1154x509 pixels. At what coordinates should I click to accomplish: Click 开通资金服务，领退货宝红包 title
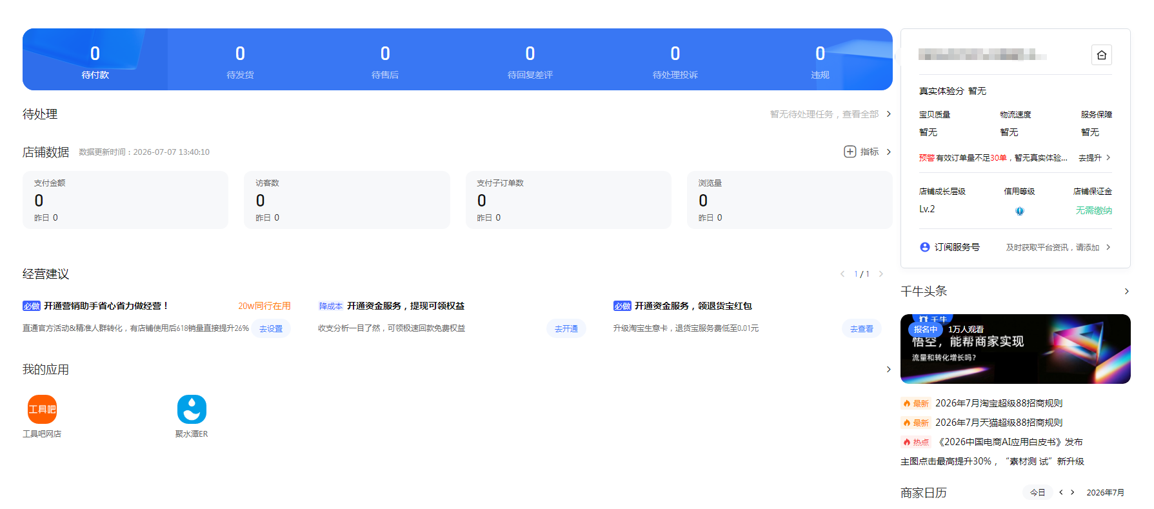693,306
